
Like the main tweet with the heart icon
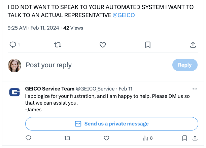coord(103,45)
